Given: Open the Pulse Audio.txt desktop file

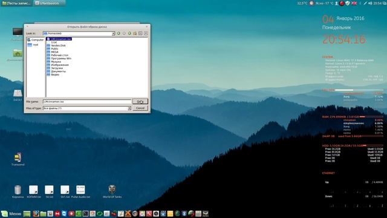Looking at the screenshot, I should (x=80, y=191).
